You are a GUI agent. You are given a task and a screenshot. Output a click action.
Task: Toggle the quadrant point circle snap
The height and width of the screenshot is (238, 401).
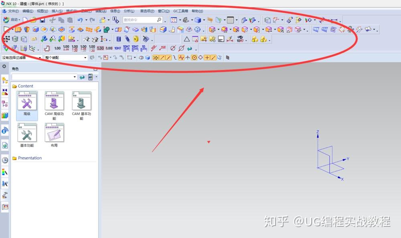200,58
